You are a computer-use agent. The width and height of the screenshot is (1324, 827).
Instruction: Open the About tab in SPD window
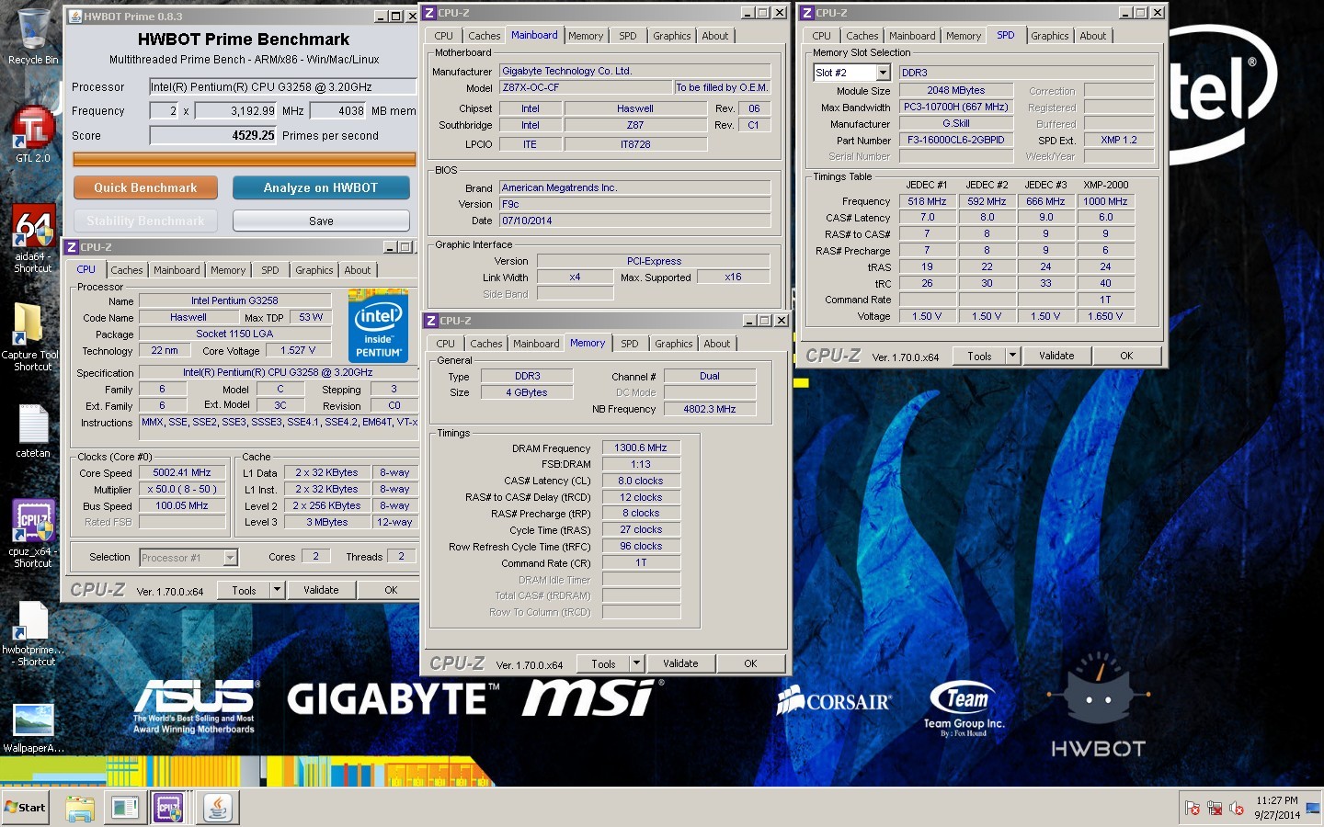(1092, 36)
